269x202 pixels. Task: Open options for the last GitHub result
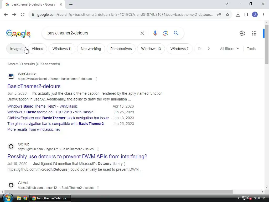[x=98, y=188]
